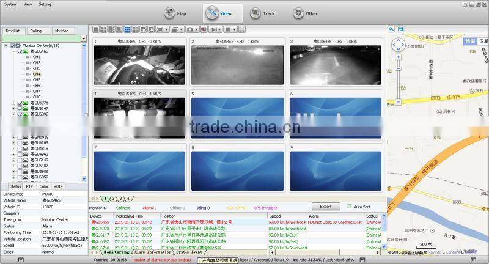Click the play video toolbar icon
The height and width of the screenshot is (264, 489).
213,29
